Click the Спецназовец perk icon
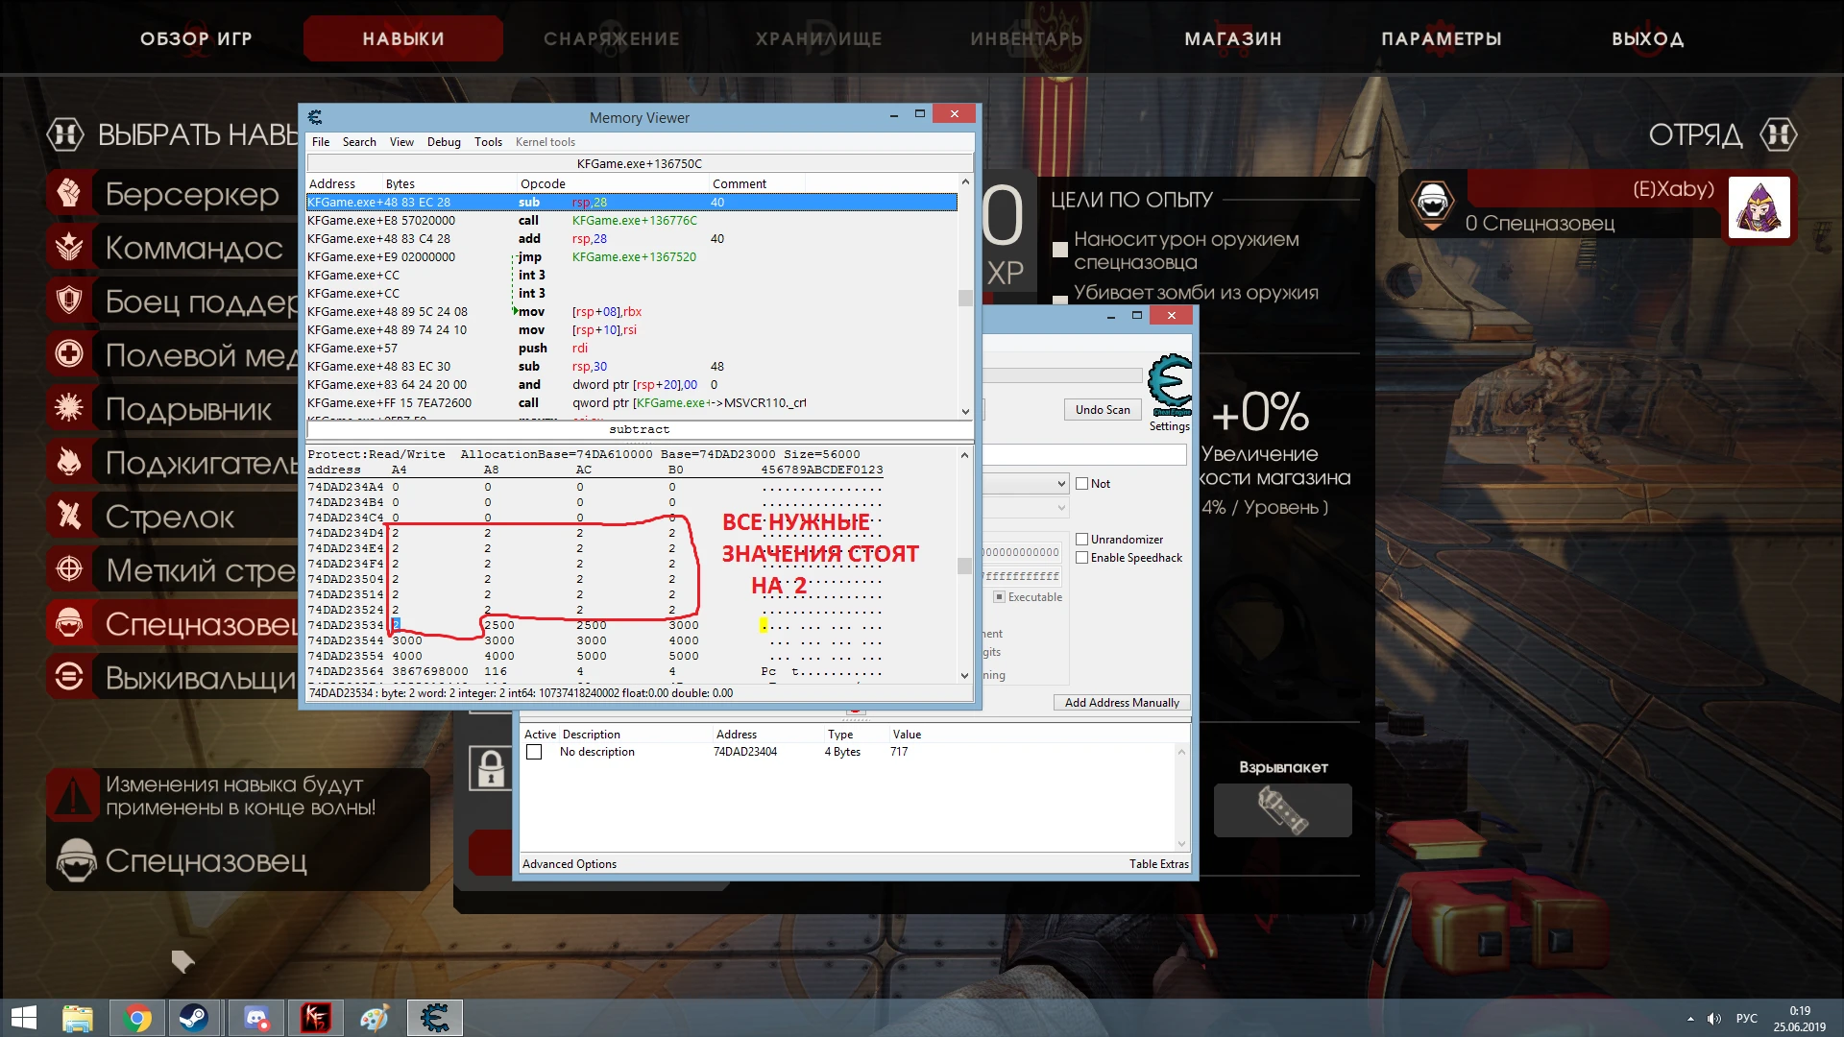This screenshot has width=1844, height=1037. coord(69,622)
